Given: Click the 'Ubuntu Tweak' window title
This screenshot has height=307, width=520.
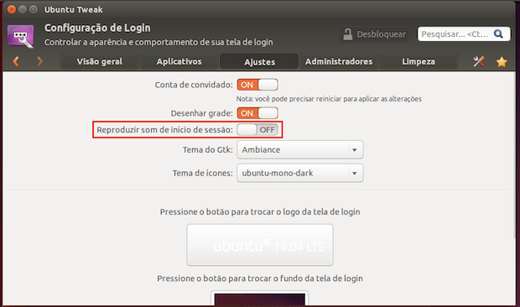Looking at the screenshot, I should pos(74,9).
